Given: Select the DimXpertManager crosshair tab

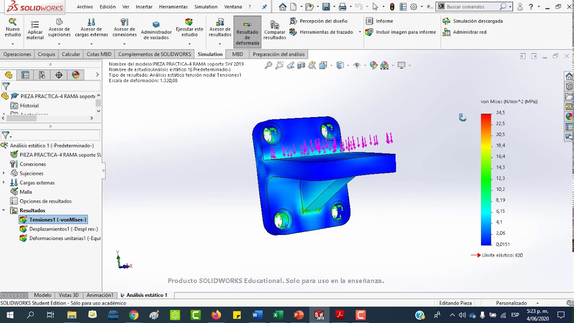Looking at the screenshot, I should pyautogui.click(x=59, y=75).
